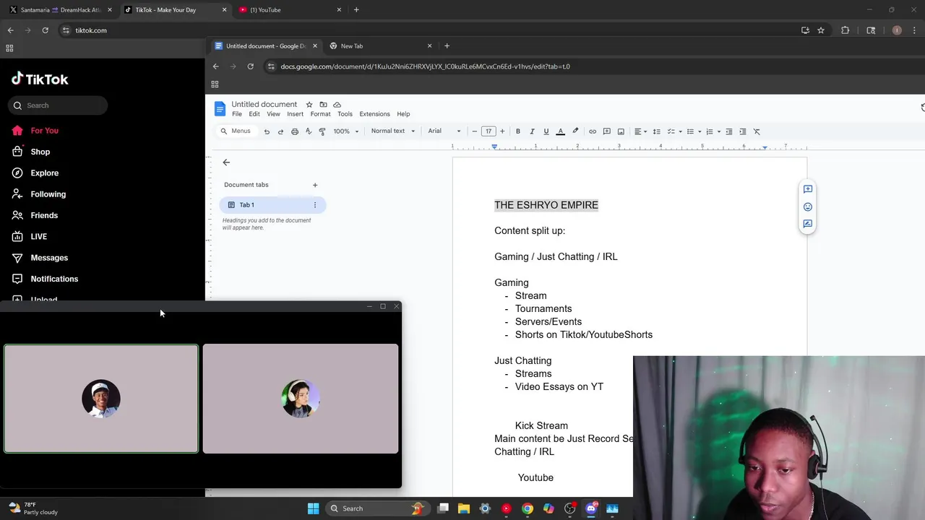Decrease the paragraph indent
Screen dimensions: 925x520
[728, 131]
